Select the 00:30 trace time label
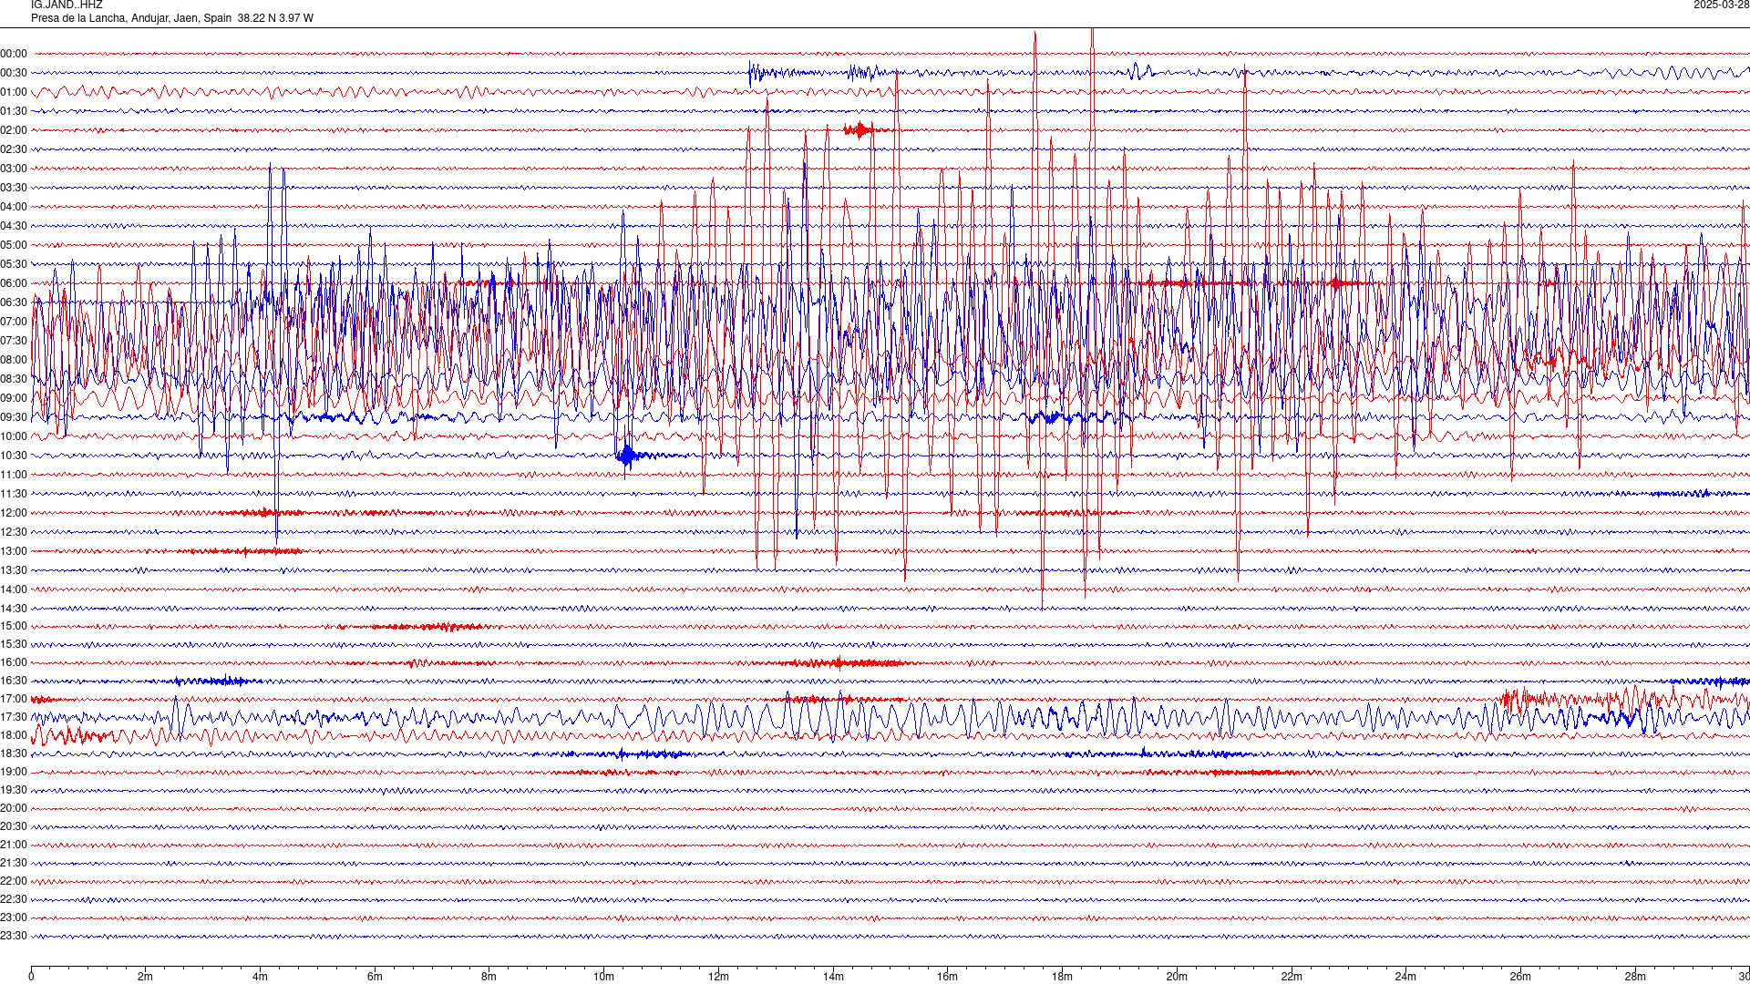Screen dimensions: 1750x984 (x=14, y=73)
